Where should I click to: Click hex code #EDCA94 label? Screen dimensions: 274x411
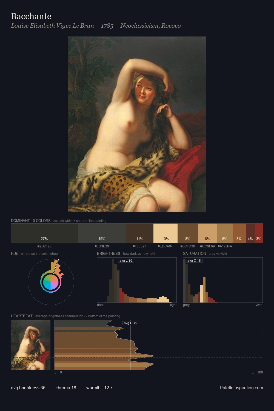pyautogui.click(x=165, y=246)
